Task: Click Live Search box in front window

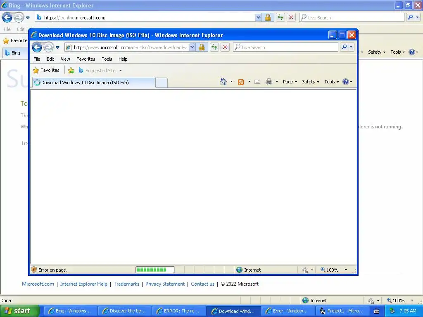Action: tap(285, 47)
